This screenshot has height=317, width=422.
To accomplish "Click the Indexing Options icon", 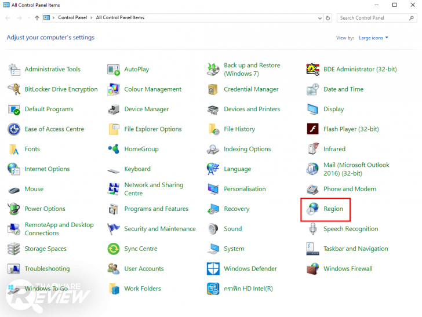I will tap(213, 149).
